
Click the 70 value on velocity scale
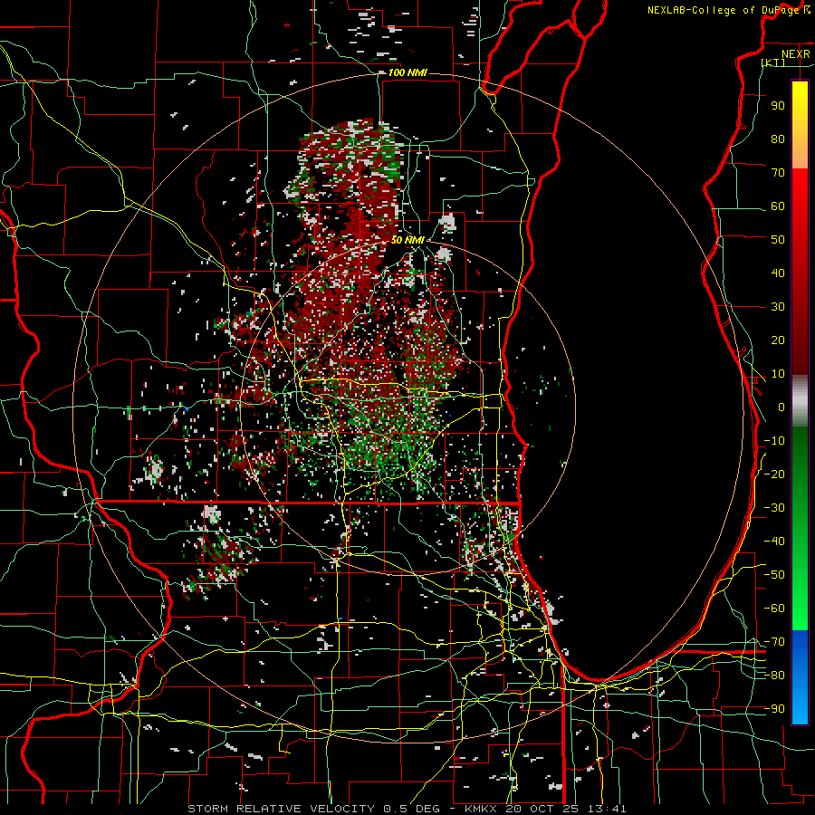tap(778, 173)
